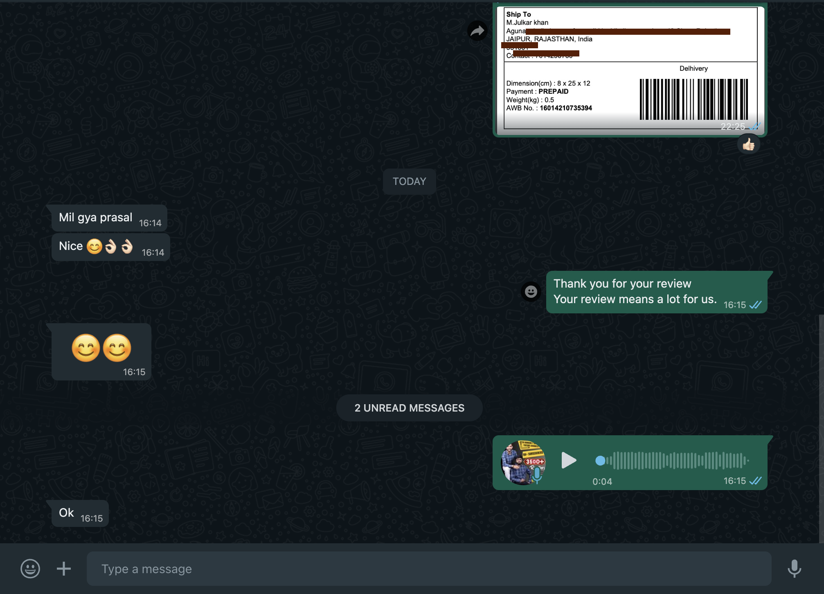
Task: Play the 0:04 voice message
Action: [x=568, y=460]
